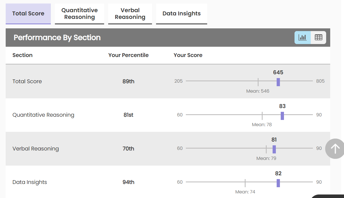Click the Mean: 78 label
Image resolution: width=344 pixels, height=198 pixels.
pyautogui.click(x=262, y=125)
